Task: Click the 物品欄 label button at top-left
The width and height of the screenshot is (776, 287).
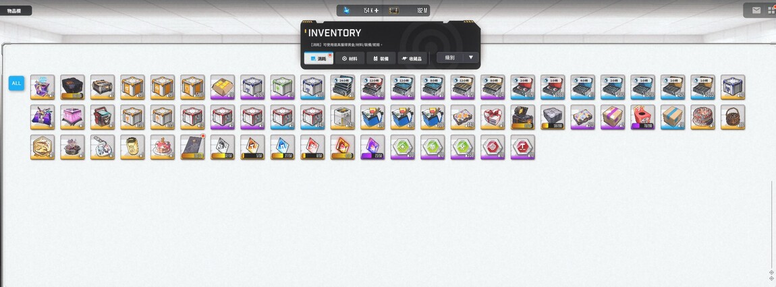Action: pos(15,10)
